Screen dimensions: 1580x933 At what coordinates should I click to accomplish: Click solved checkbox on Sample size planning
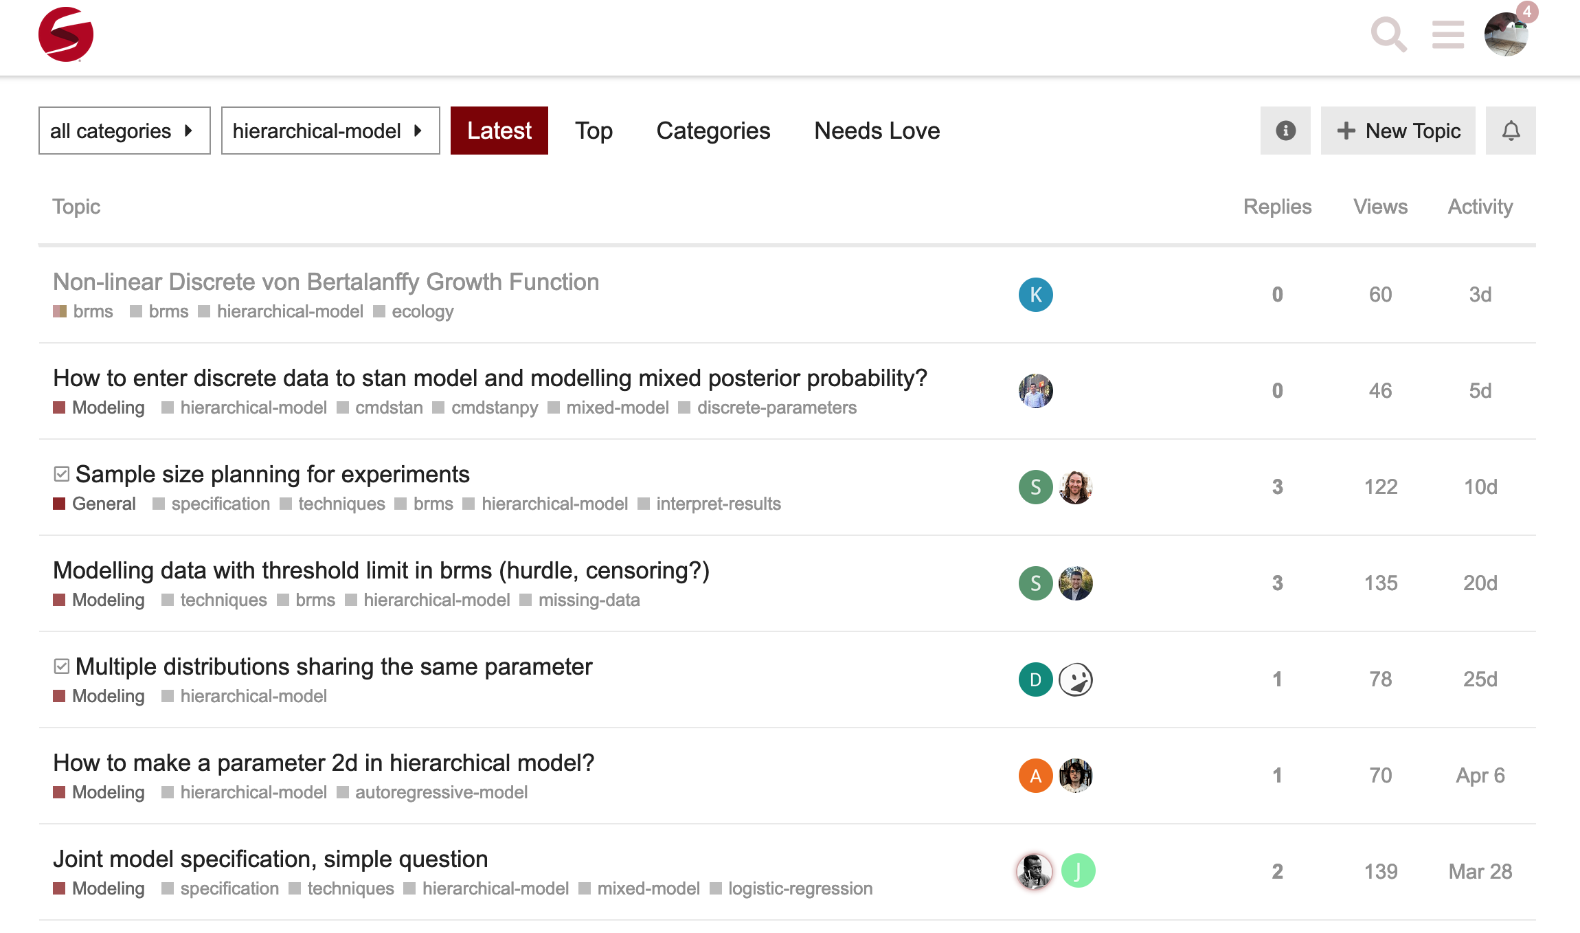[x=62, y=474]
